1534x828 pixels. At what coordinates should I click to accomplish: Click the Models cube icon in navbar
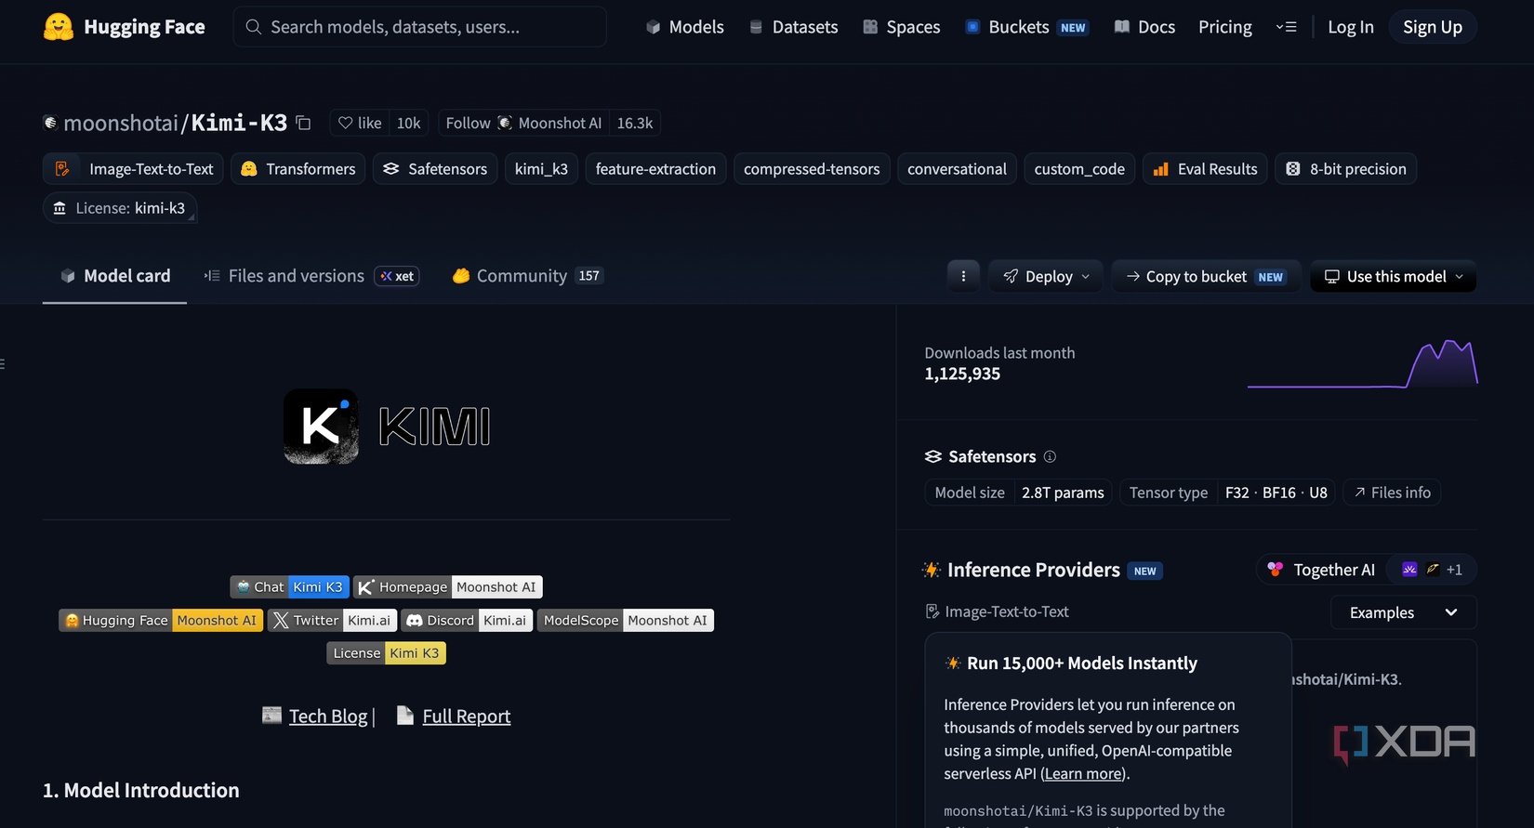(654, 27)
